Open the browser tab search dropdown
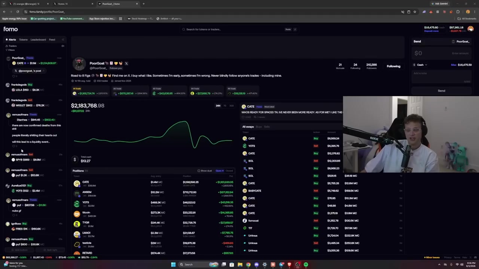 4,4
